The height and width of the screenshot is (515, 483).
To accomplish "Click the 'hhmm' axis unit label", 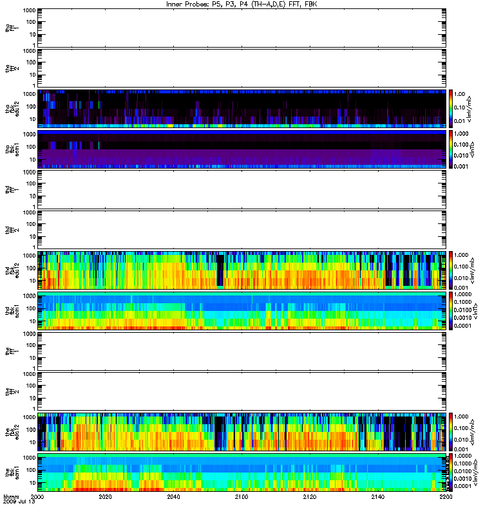I will [11, 496].
